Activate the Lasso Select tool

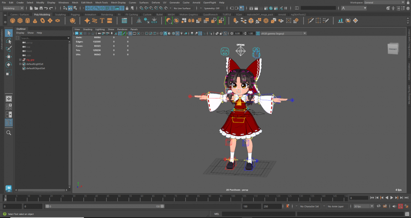coord(9,41)
